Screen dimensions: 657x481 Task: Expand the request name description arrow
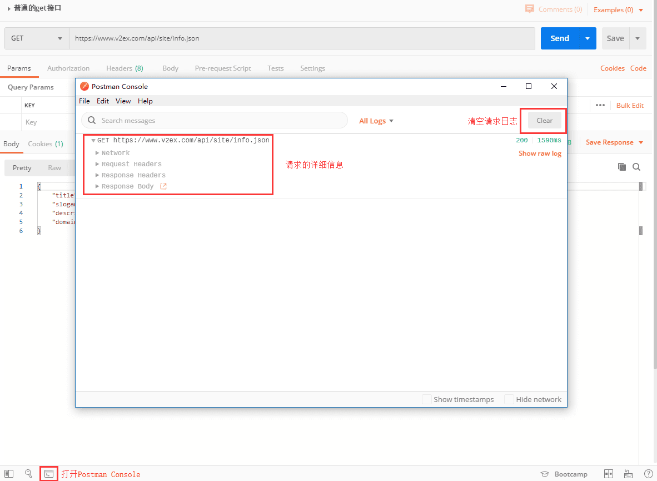point(9,8)
